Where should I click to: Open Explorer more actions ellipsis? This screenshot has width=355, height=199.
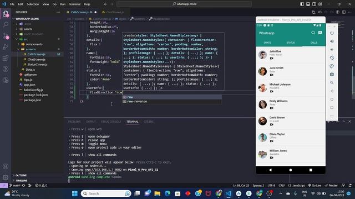(x=58, y=12)
